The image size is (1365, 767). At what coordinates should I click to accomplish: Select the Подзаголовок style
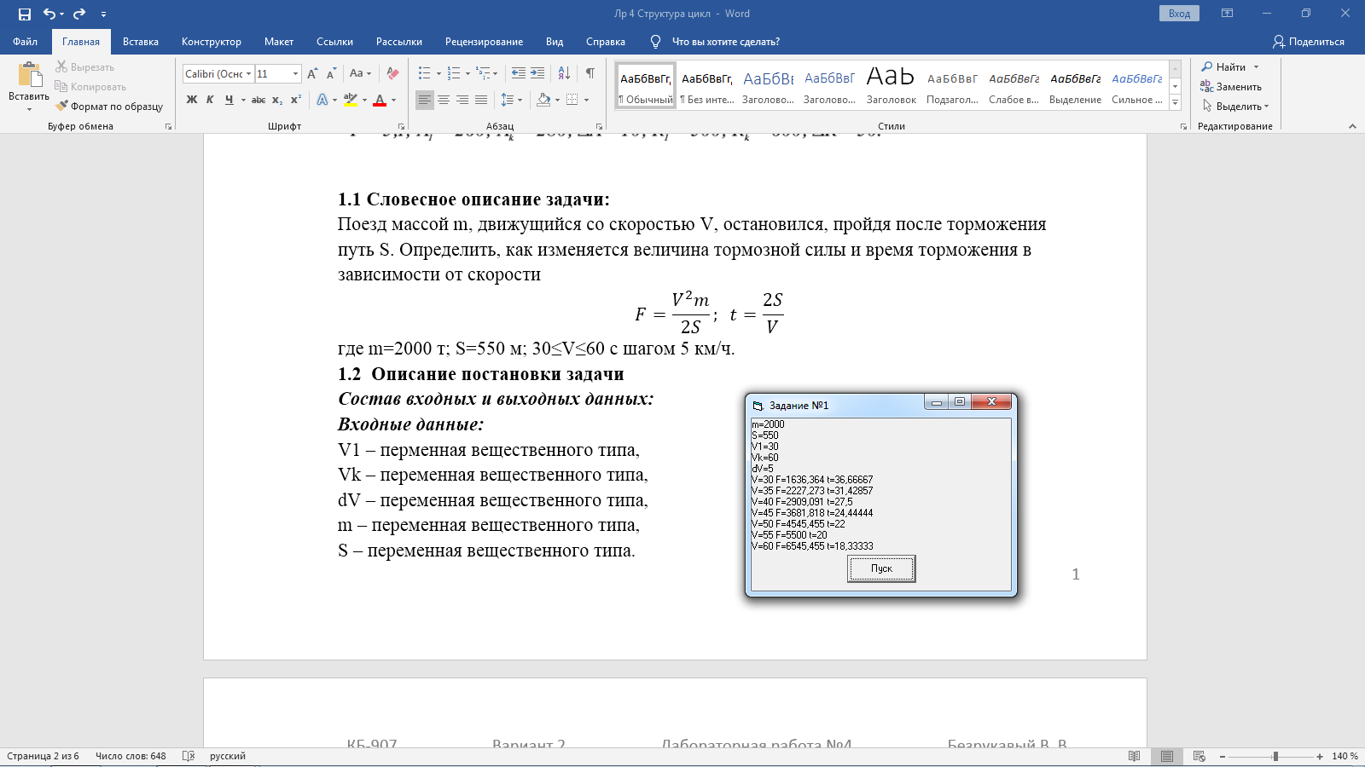(x=953, y=86)
